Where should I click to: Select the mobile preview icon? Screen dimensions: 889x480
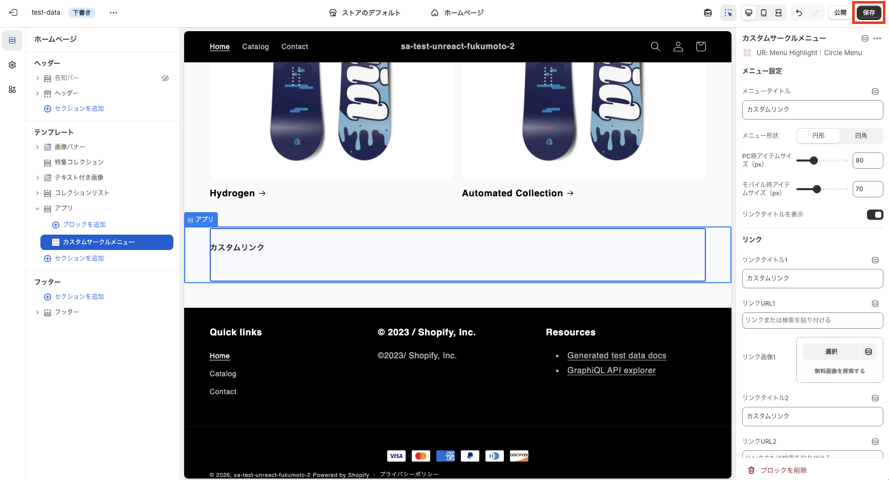(x=764, y=12)
